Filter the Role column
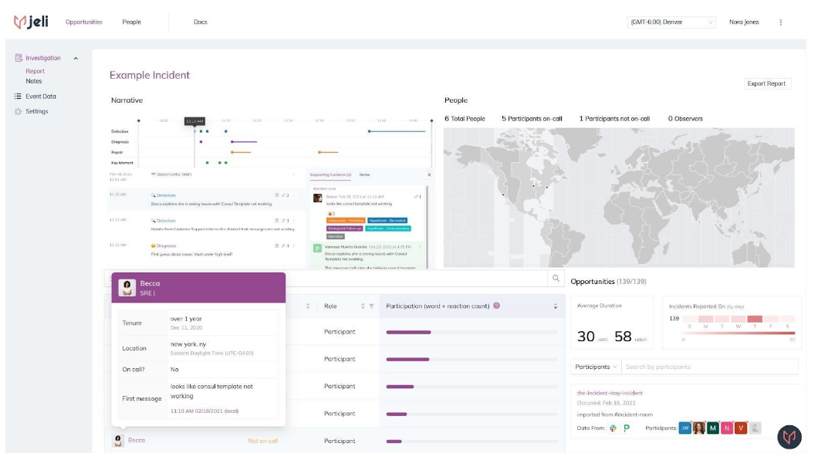 [371, 306]
